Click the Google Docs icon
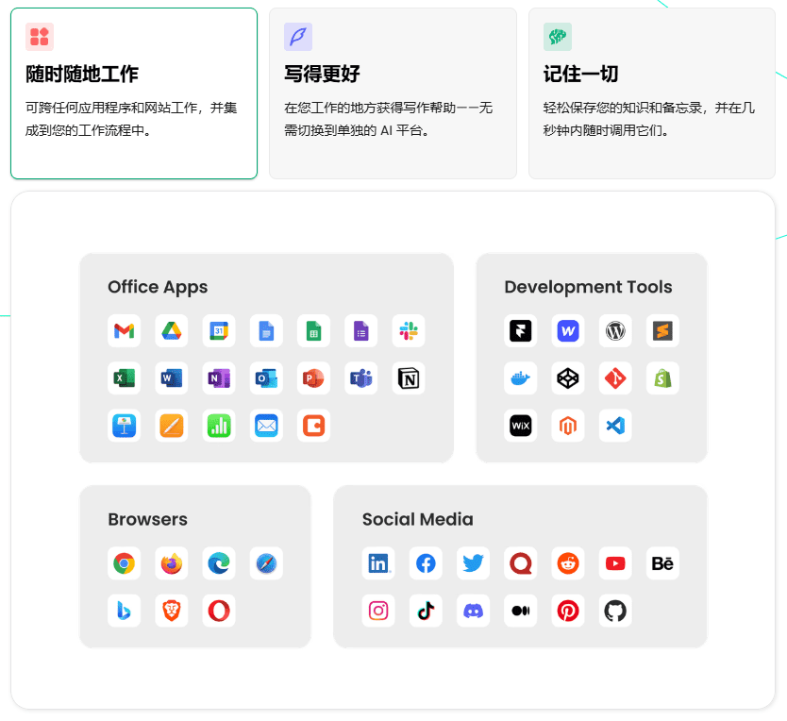Image resolution: width=787 pixels, height=721 pixels. [x=266, y=331]
